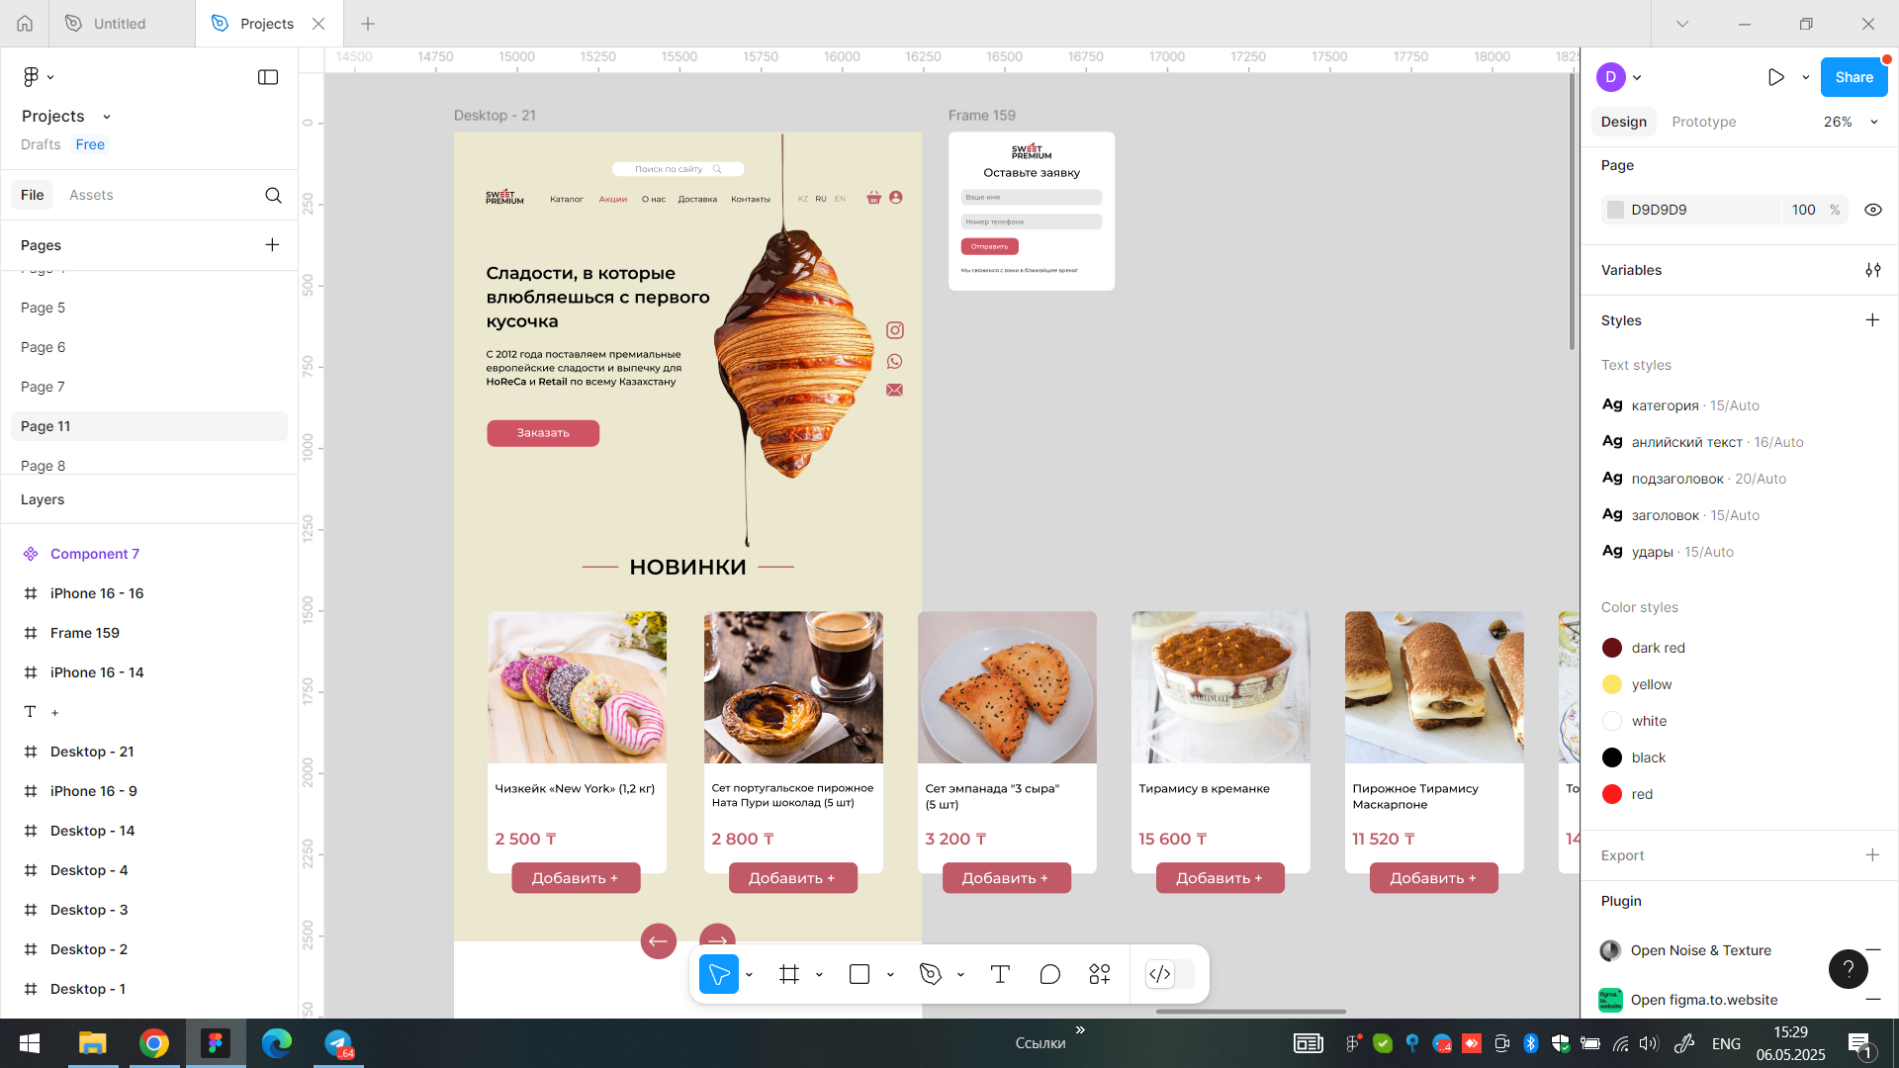Click the WhatsApp icon on the canvas
Viewport: 1899px width, 1068px height.
coord(895,361)
